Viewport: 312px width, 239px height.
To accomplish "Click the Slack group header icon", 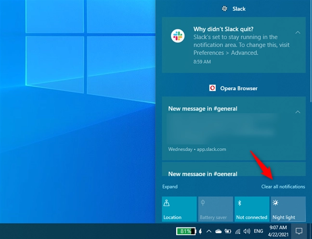I will pyautogui.click(x=225, y=9).
